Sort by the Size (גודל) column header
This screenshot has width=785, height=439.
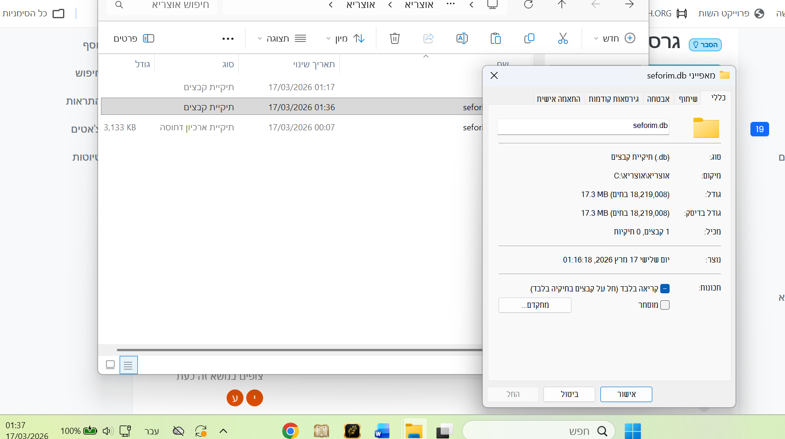click(x=127, y=64)
